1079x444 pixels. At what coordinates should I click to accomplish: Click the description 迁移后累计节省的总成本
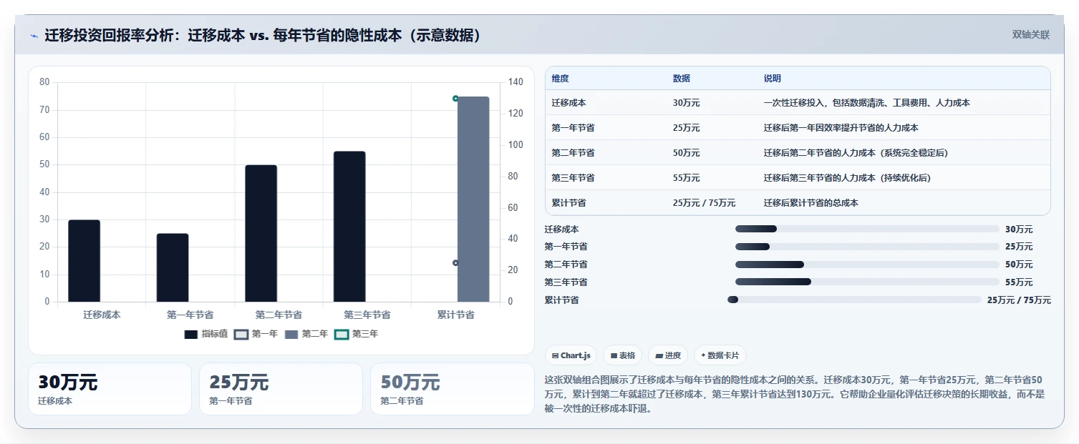click(x=811, y=203)
